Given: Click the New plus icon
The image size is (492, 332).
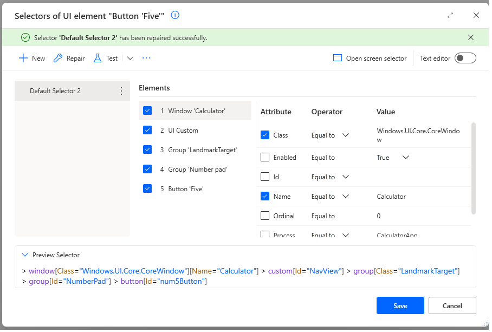Looking at the screenshot, I should click(x=23, y=58).
